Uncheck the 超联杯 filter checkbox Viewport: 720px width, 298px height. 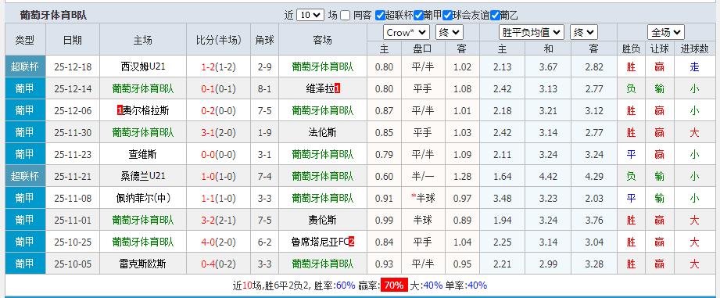point(380,15)
